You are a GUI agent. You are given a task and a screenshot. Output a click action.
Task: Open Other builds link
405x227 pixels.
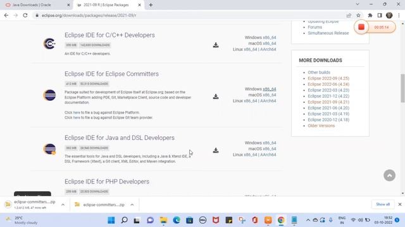319,73
